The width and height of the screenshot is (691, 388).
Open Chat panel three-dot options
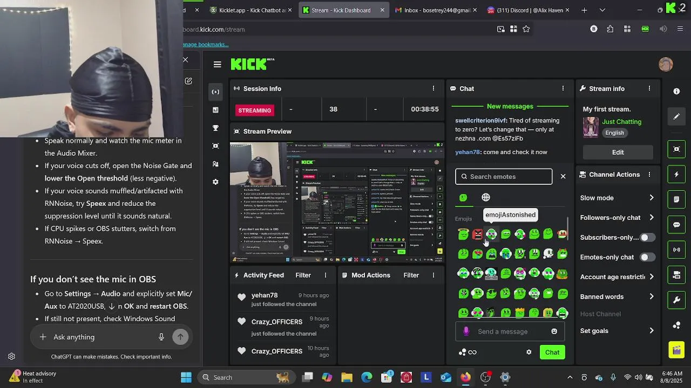[563, 88]
